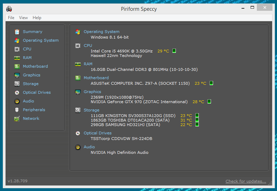Open the Help menu
This screenshot has height=191, width=277.
point(37,18)
